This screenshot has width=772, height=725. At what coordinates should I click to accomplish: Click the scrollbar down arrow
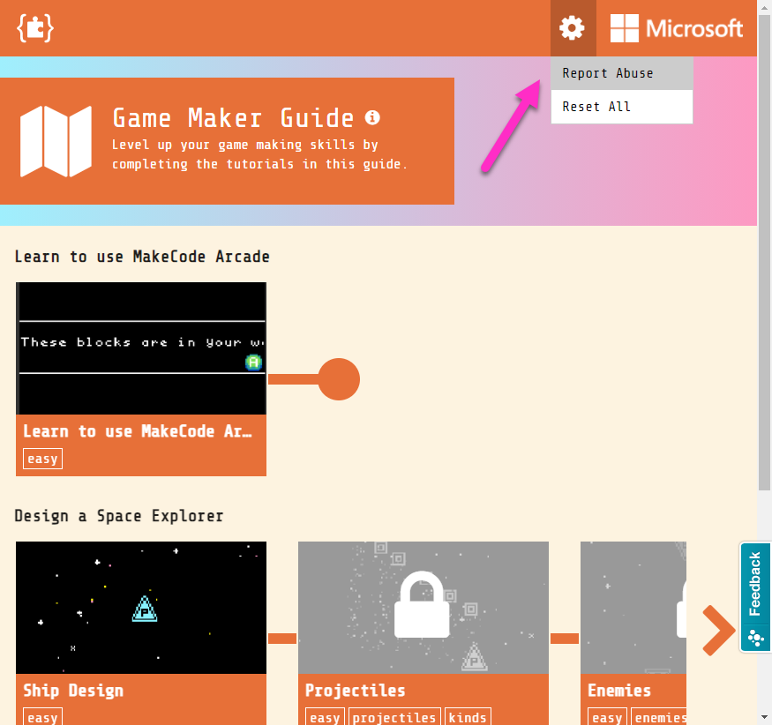click(764, 718)
